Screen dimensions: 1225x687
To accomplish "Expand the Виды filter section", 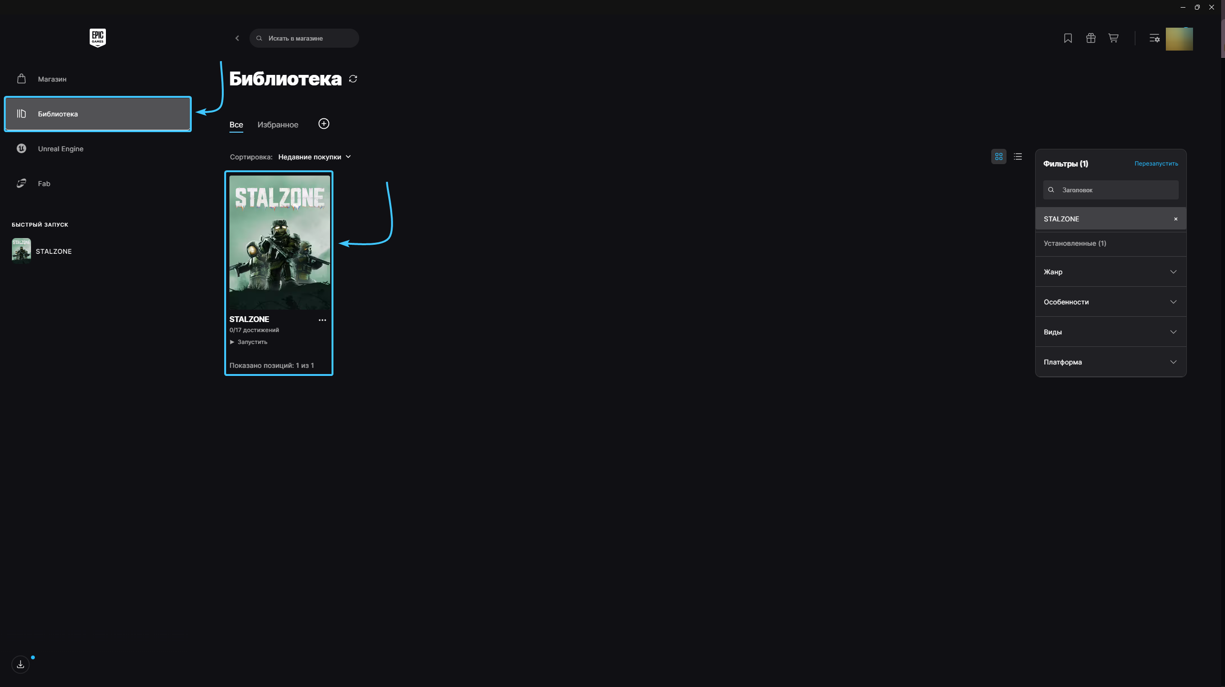I will point(1111,332).
